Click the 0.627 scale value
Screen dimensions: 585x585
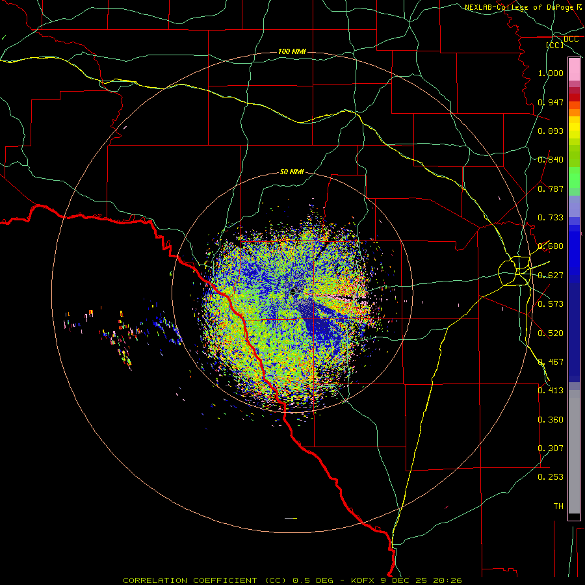pyautogui.click(x=551, y=276)
